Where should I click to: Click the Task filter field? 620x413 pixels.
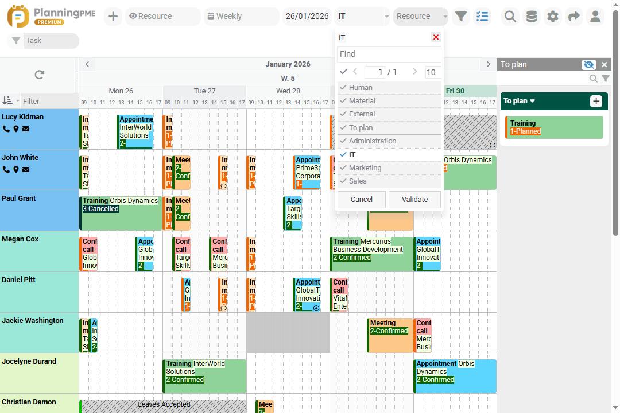point(51,41)
